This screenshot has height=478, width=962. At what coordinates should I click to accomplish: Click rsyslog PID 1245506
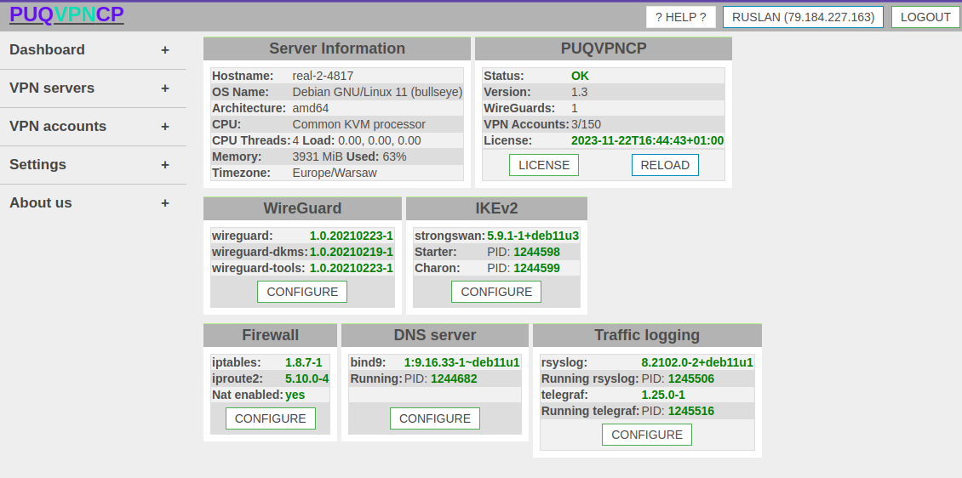(x=691, y=378)
